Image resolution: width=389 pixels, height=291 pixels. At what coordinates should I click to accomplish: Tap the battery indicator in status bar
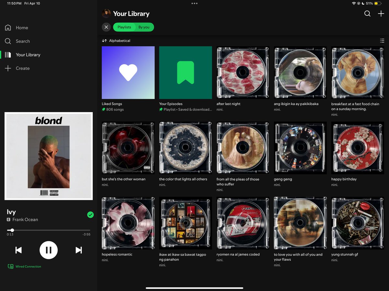pos(378,3)
